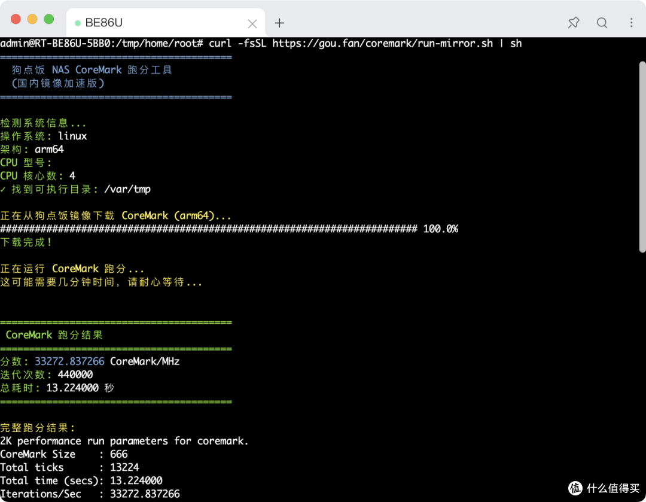The height and width of the screenshot is (502, 646).
Task: Click the /var/tmp directory path
Action: pyautogui.click(x=127, y=189)
